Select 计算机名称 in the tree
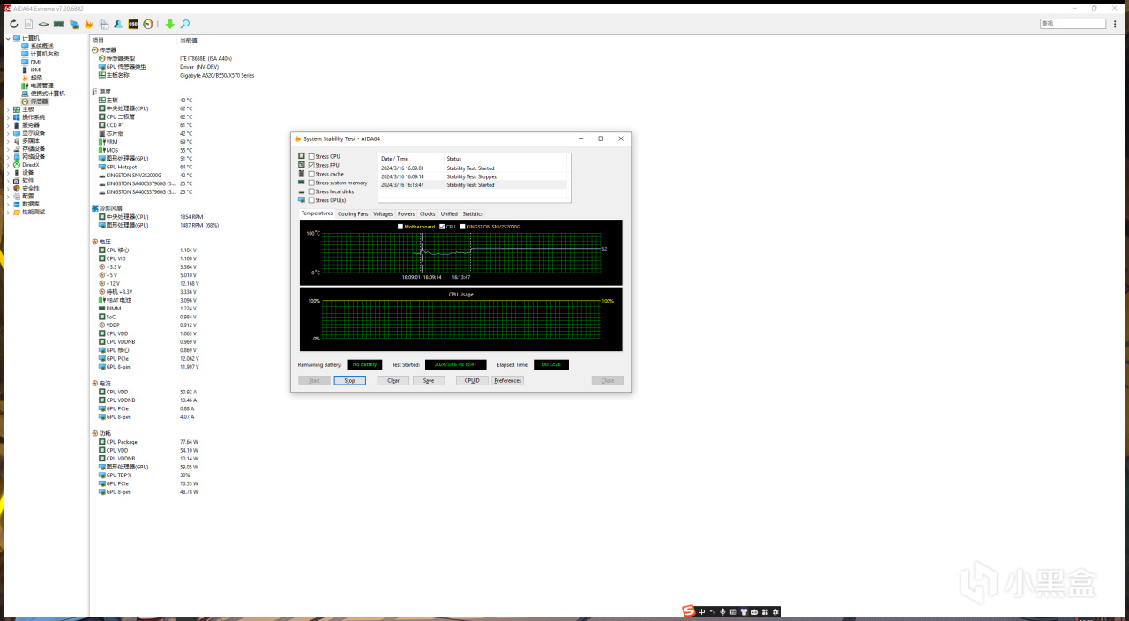This screenshot has width=1129, height=621. click(x=45, y=54)
